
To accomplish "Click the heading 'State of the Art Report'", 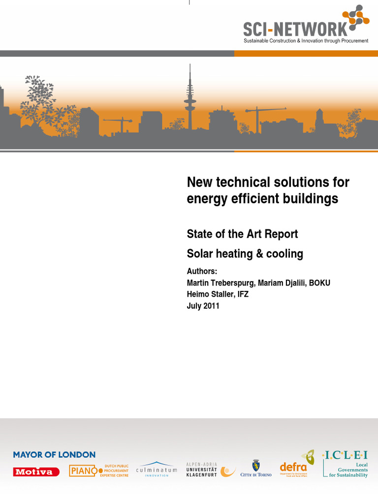I will click(242, 234).
